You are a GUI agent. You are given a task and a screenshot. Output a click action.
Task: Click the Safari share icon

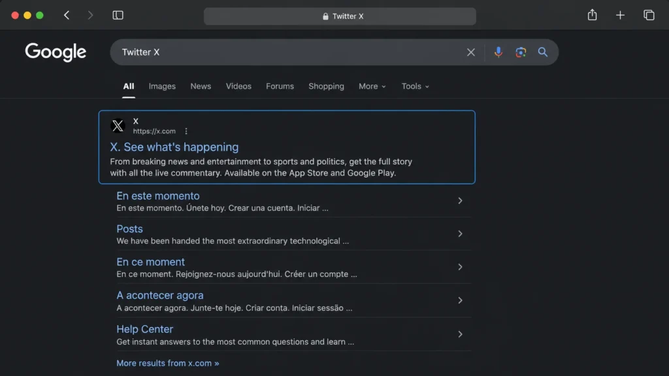[592, 16]
